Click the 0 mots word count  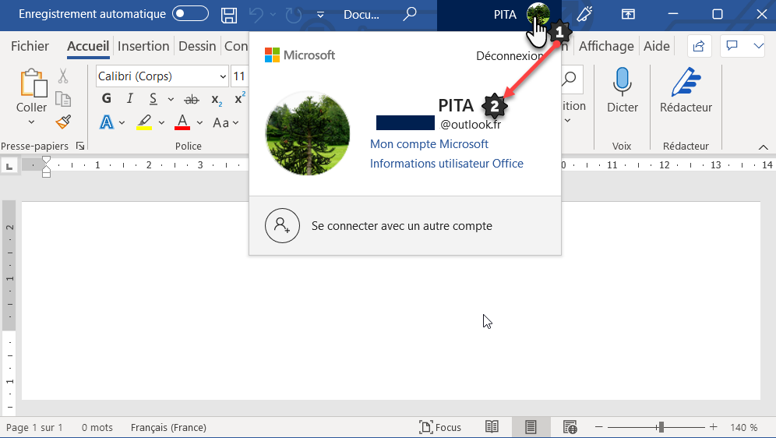[x=97, y=427]
